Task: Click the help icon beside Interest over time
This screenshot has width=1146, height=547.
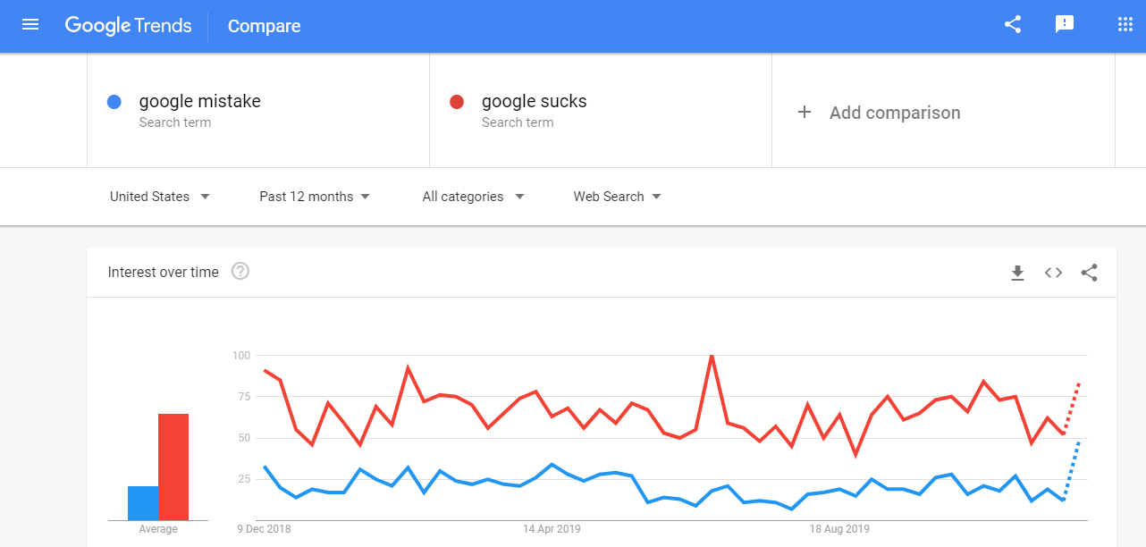Action: (x=240, y=271)
